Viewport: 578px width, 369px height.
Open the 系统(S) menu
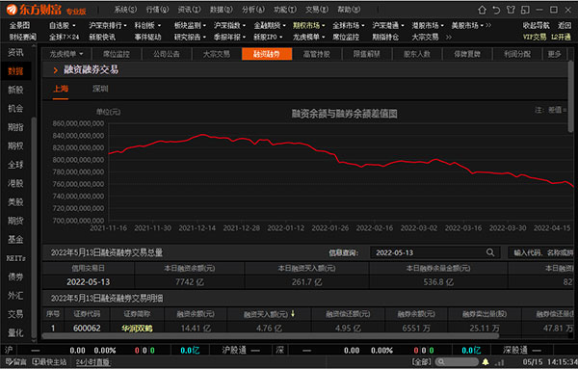pos(125,10)
